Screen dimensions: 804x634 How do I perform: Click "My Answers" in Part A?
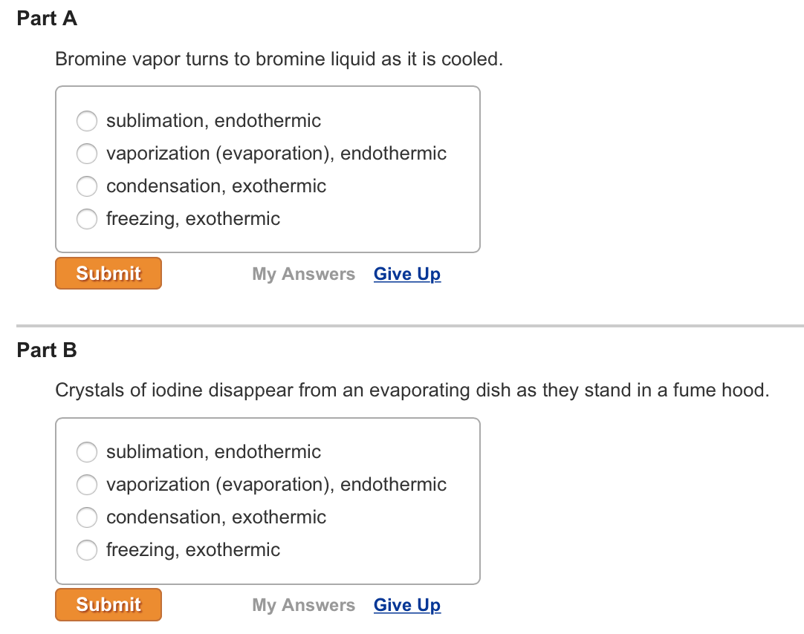pos(303,274)
